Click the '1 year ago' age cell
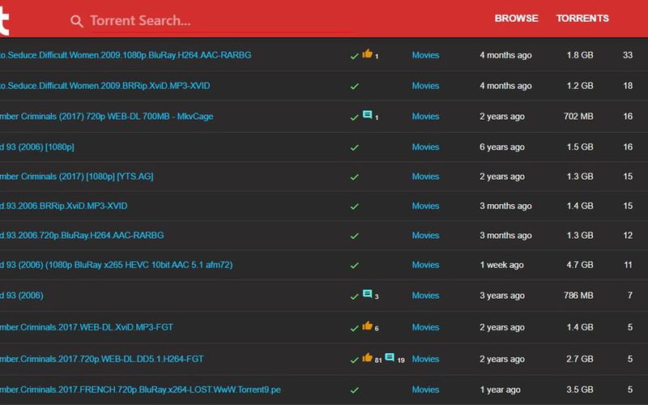The image size is (648, 405). 500,390
